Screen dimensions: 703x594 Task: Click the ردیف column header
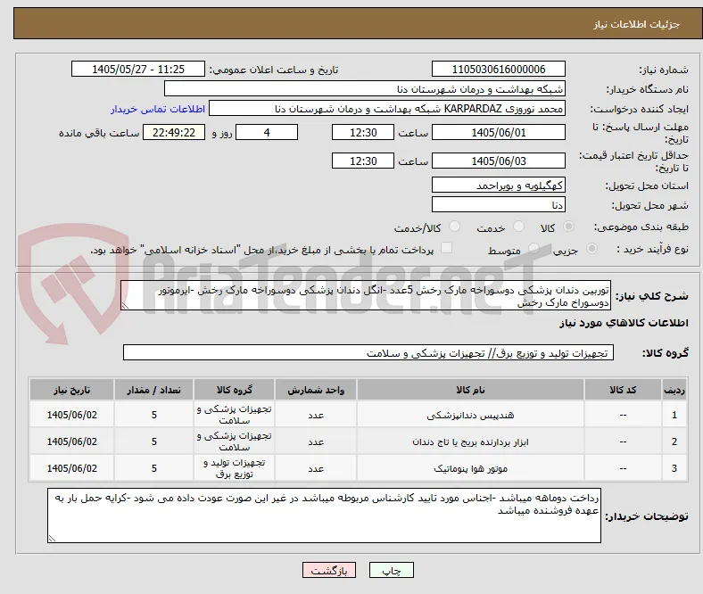pos(674,390)
